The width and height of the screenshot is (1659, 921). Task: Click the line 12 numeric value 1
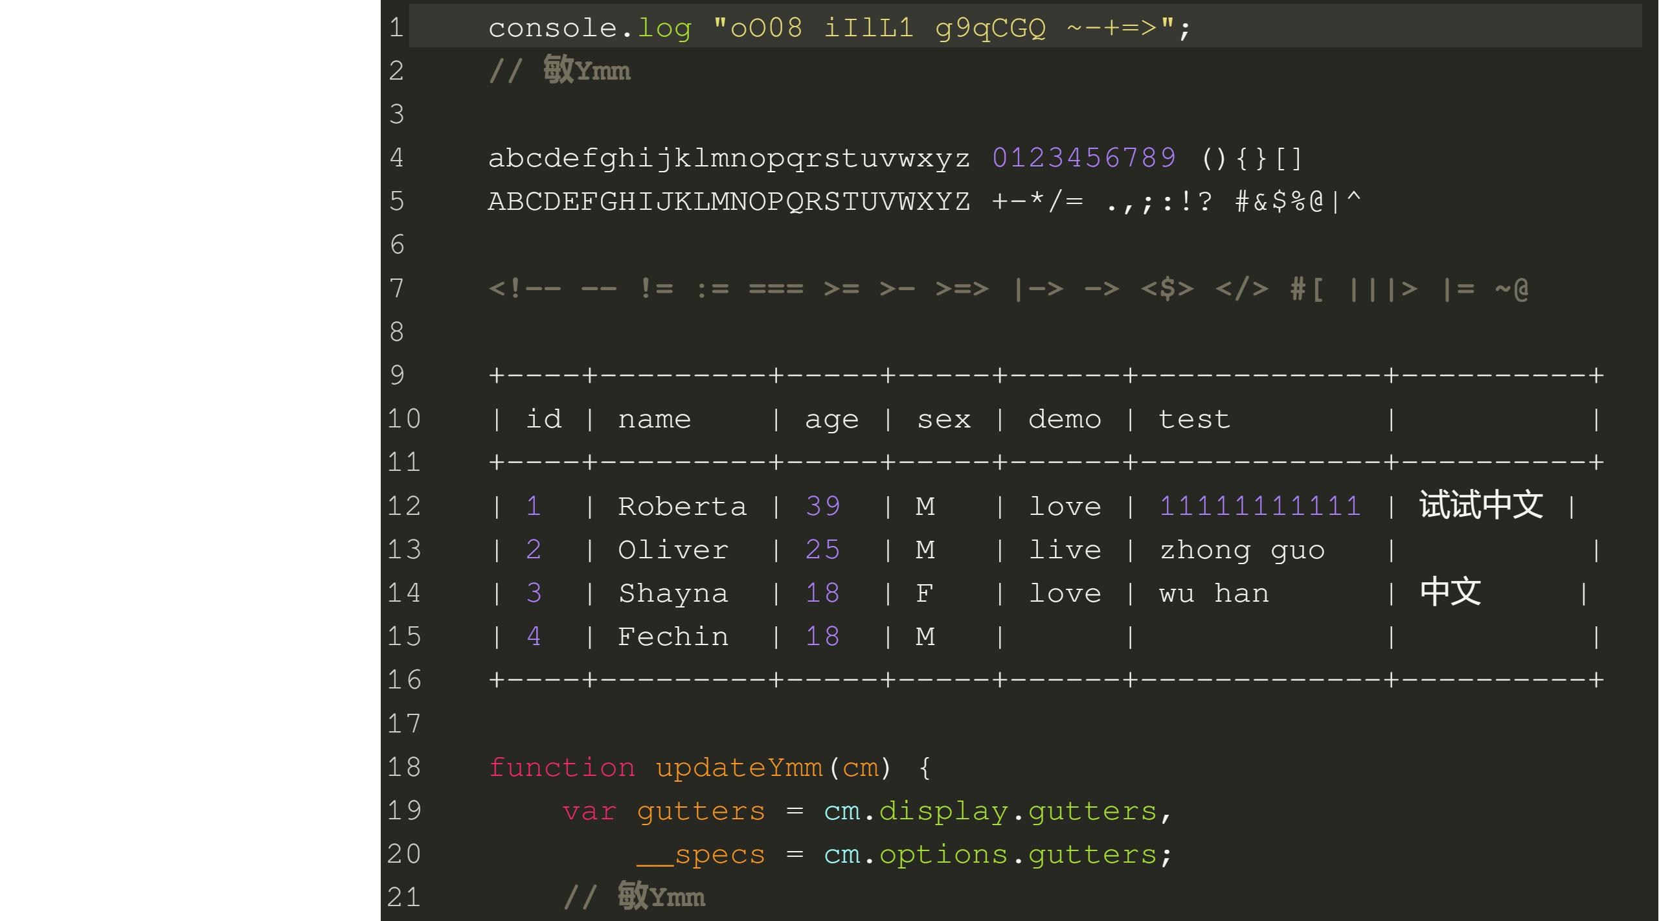pyautogui.click(x=534, y=506)
